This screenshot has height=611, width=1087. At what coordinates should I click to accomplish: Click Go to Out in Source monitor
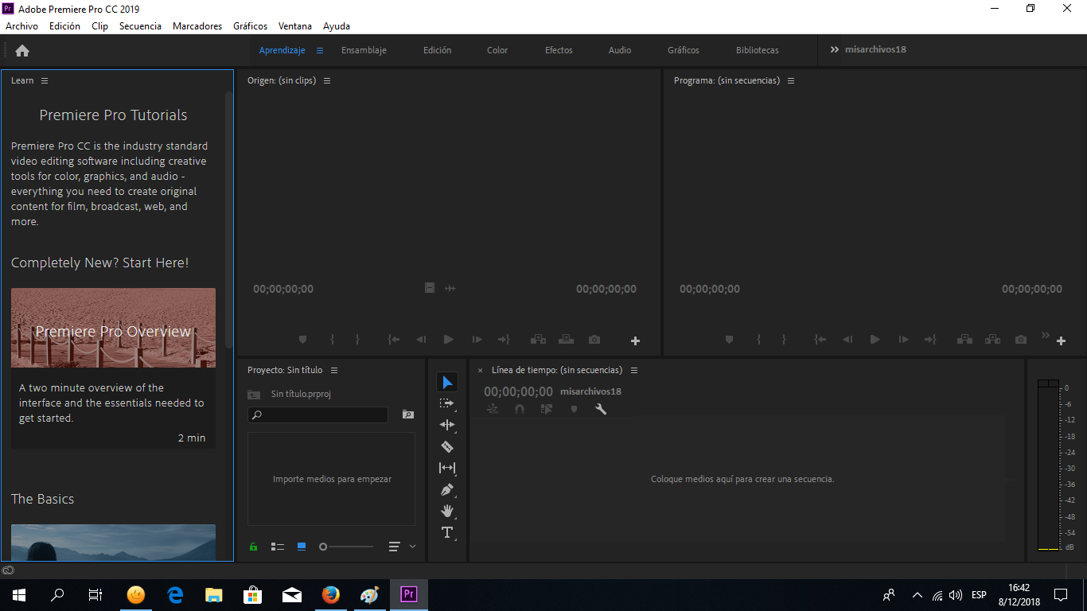tap(504, 340)
